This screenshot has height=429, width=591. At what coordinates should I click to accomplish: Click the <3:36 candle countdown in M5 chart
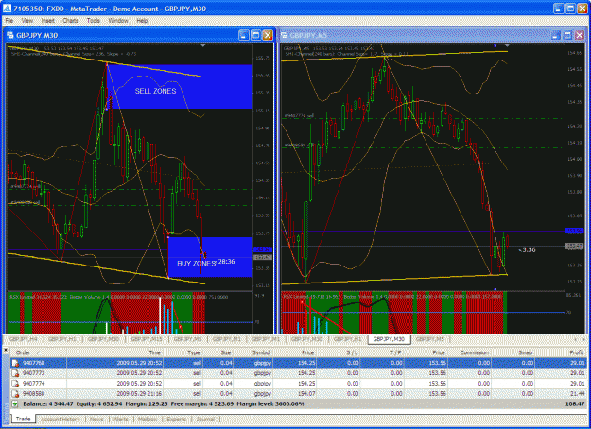point(527,249)
